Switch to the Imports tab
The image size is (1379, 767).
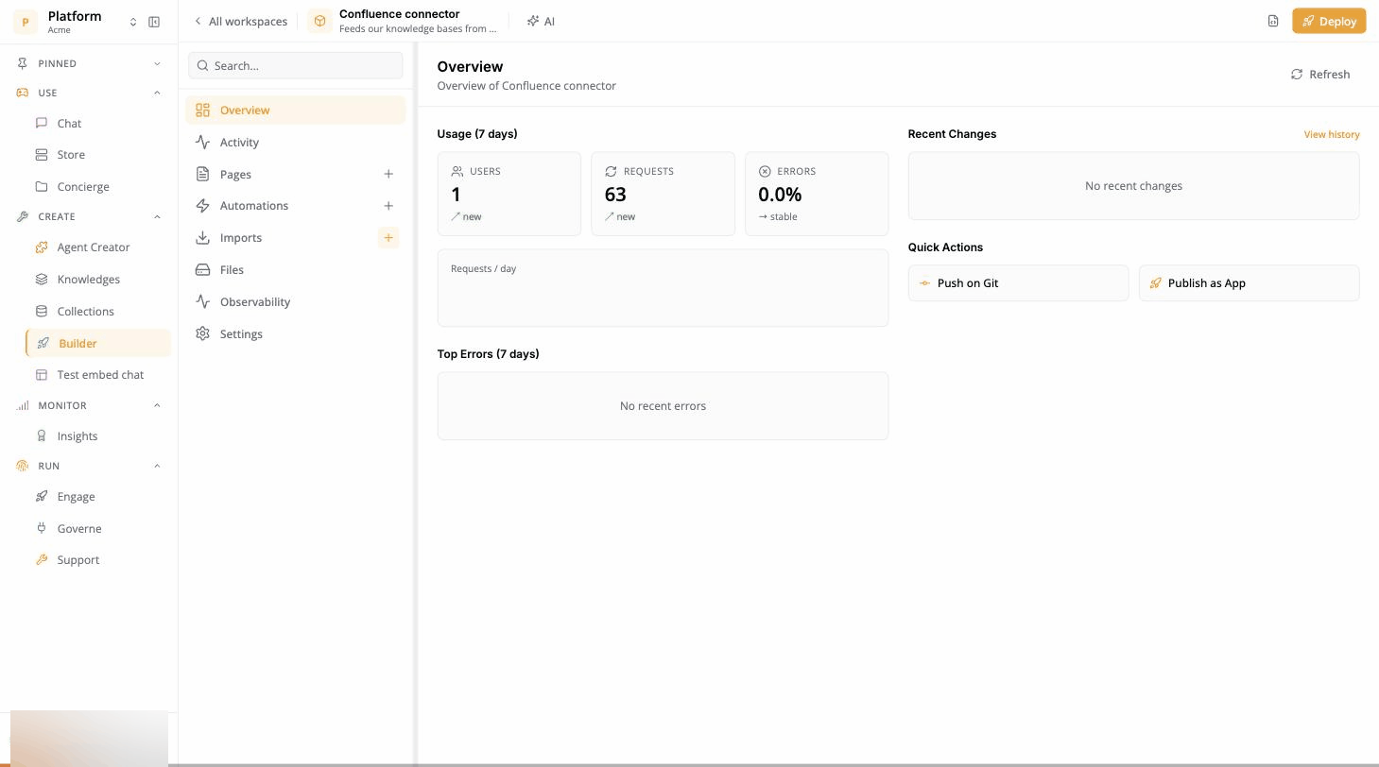click(x=295, y=238)
